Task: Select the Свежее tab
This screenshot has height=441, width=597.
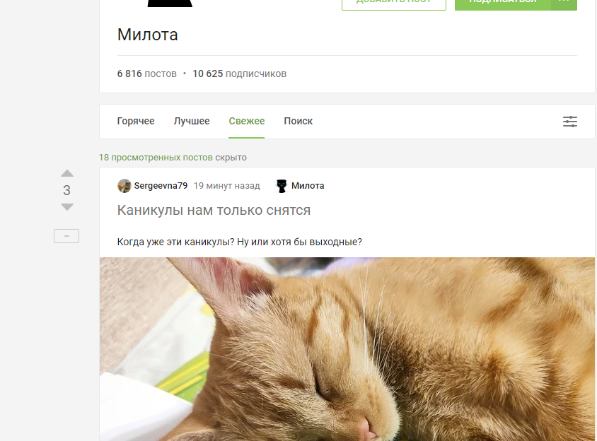Action: (246, 121)
